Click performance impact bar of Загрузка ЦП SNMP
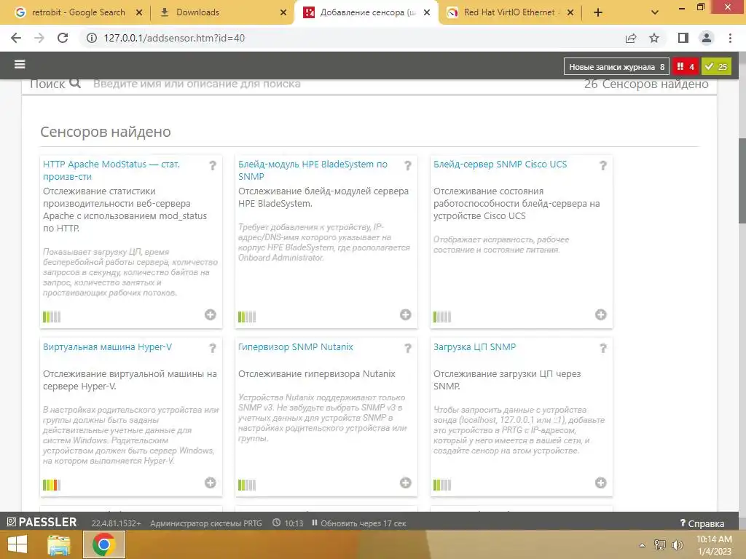The height and width of the screenshot is (559, 746). 442,485
